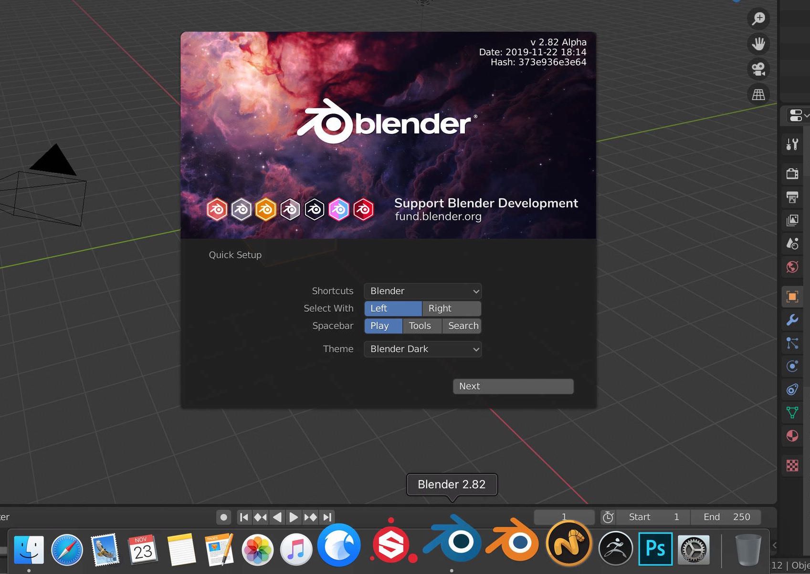Open the Theme Blender Dark dropdown
This screenshot has width=810, height=574.
click(x=422, y=349)
